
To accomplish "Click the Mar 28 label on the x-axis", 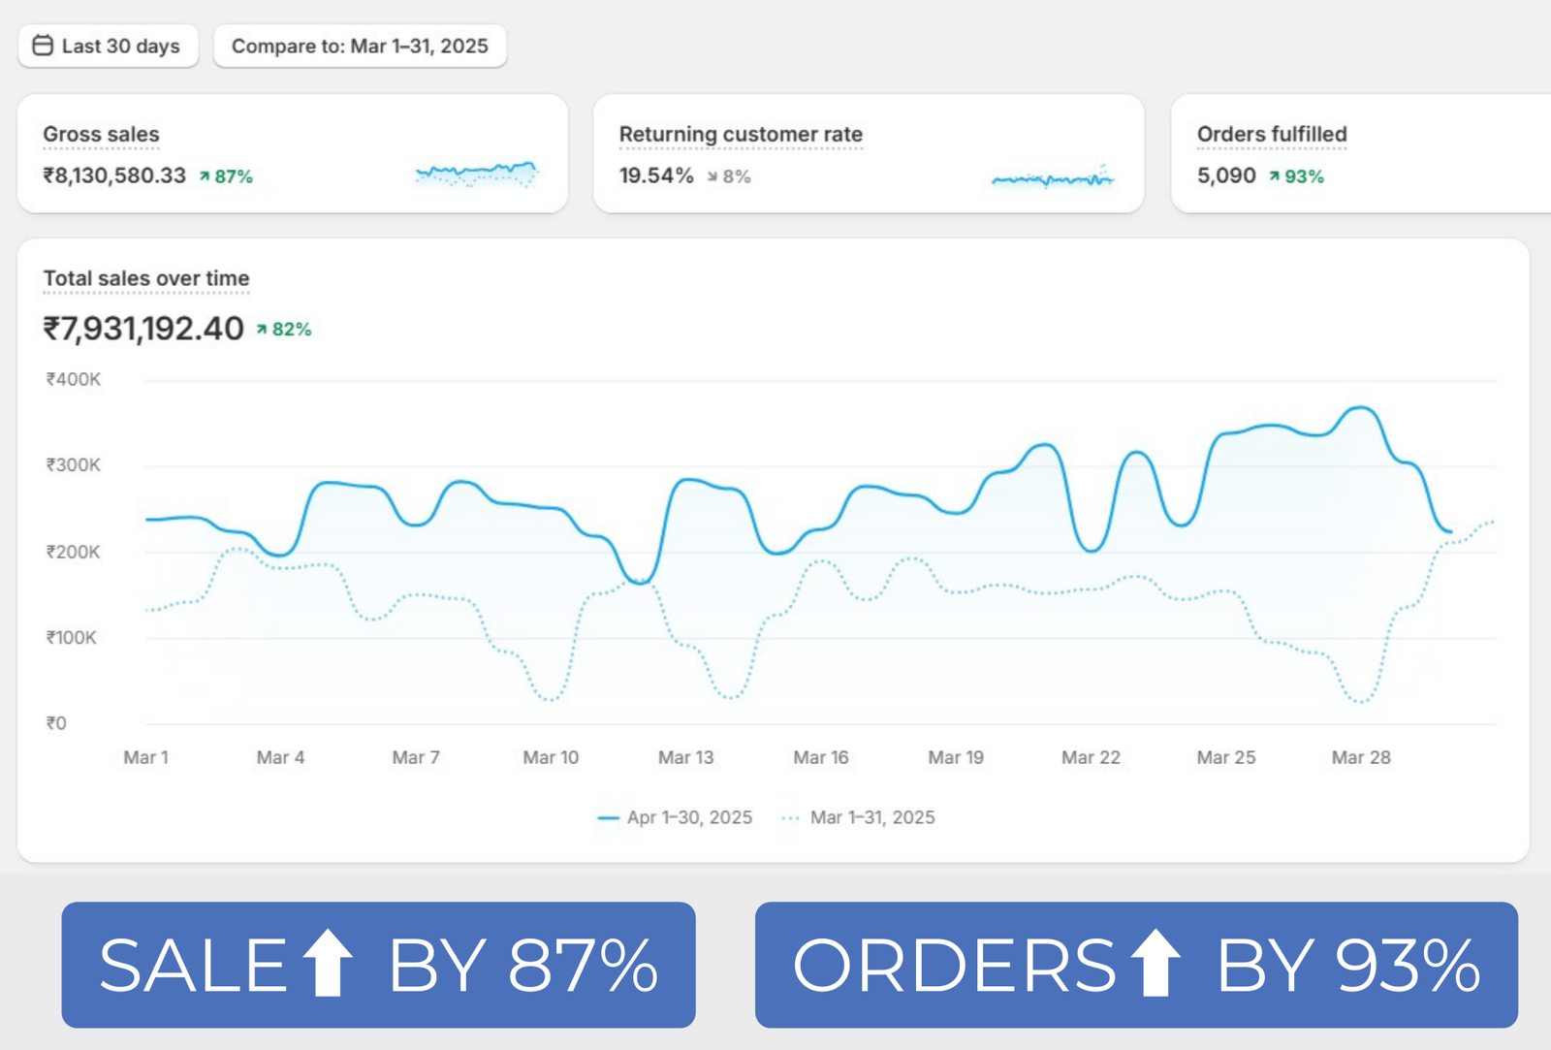I will click(1360, 757).
